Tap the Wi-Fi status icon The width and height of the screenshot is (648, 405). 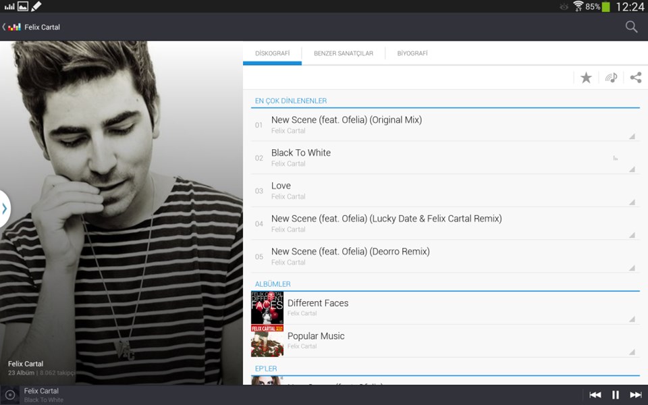point(578,6)
